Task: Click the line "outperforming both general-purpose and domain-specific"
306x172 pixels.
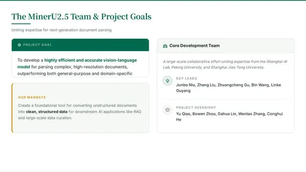Action: click(75, 74)
